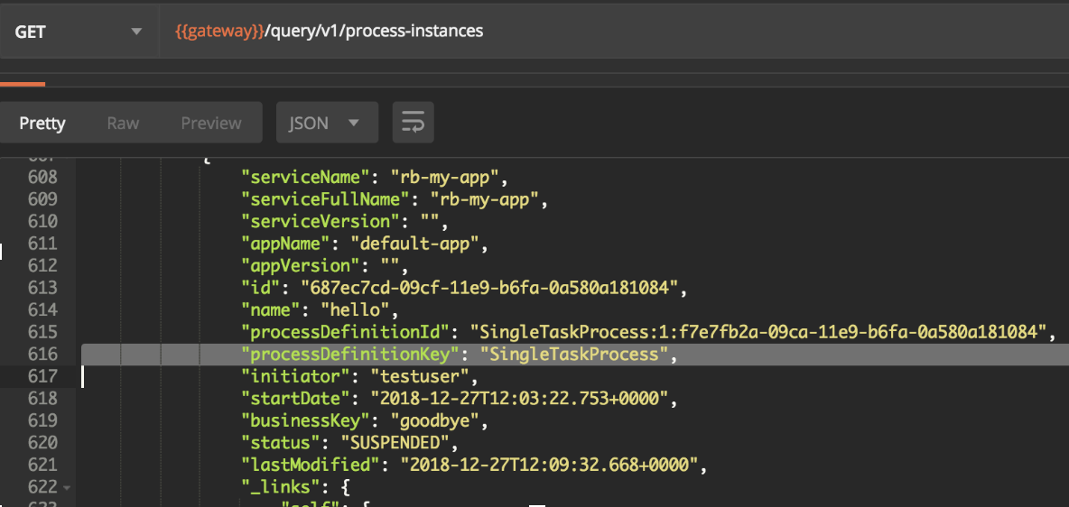Click the request URL field
1069x507 pixels.
(x=614, y=32)
